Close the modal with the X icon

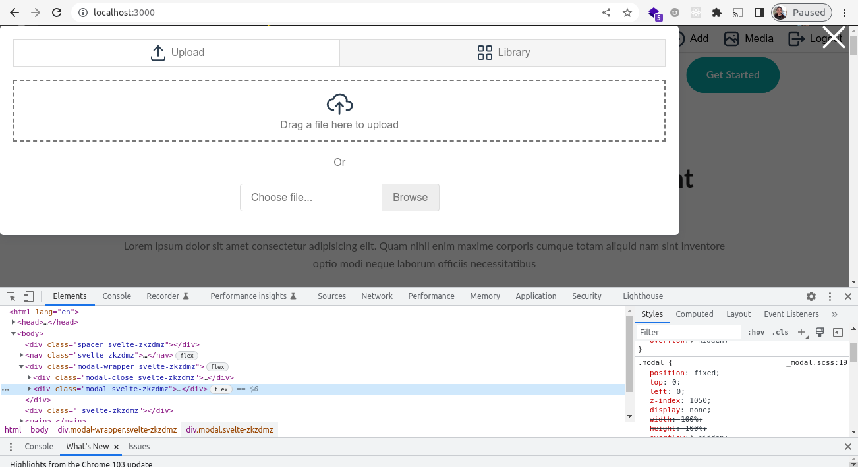834,38
